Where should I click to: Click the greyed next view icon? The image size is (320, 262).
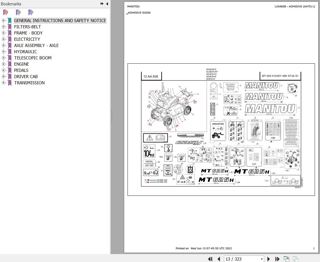296,259
